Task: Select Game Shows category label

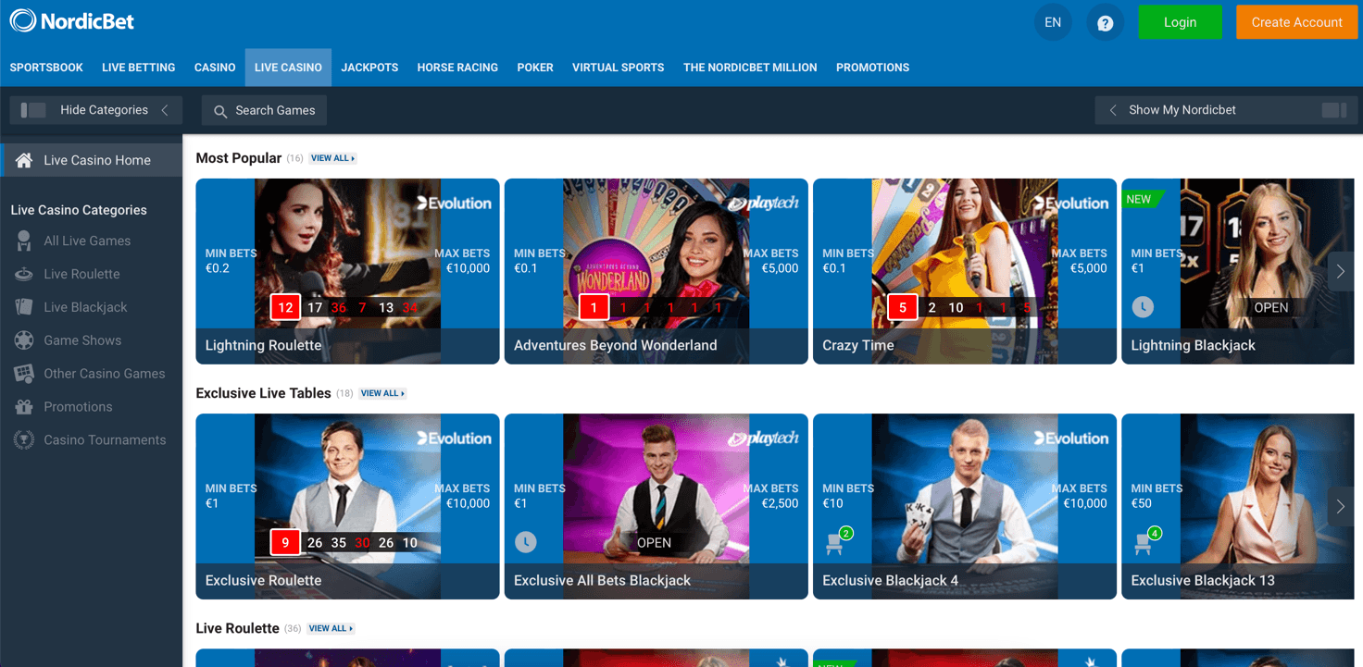Action: coord(82,340)
